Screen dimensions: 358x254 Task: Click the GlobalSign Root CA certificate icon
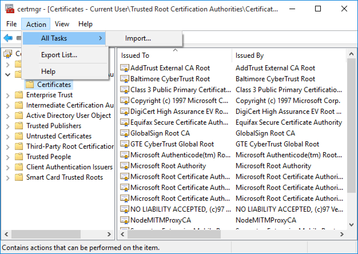125,133
